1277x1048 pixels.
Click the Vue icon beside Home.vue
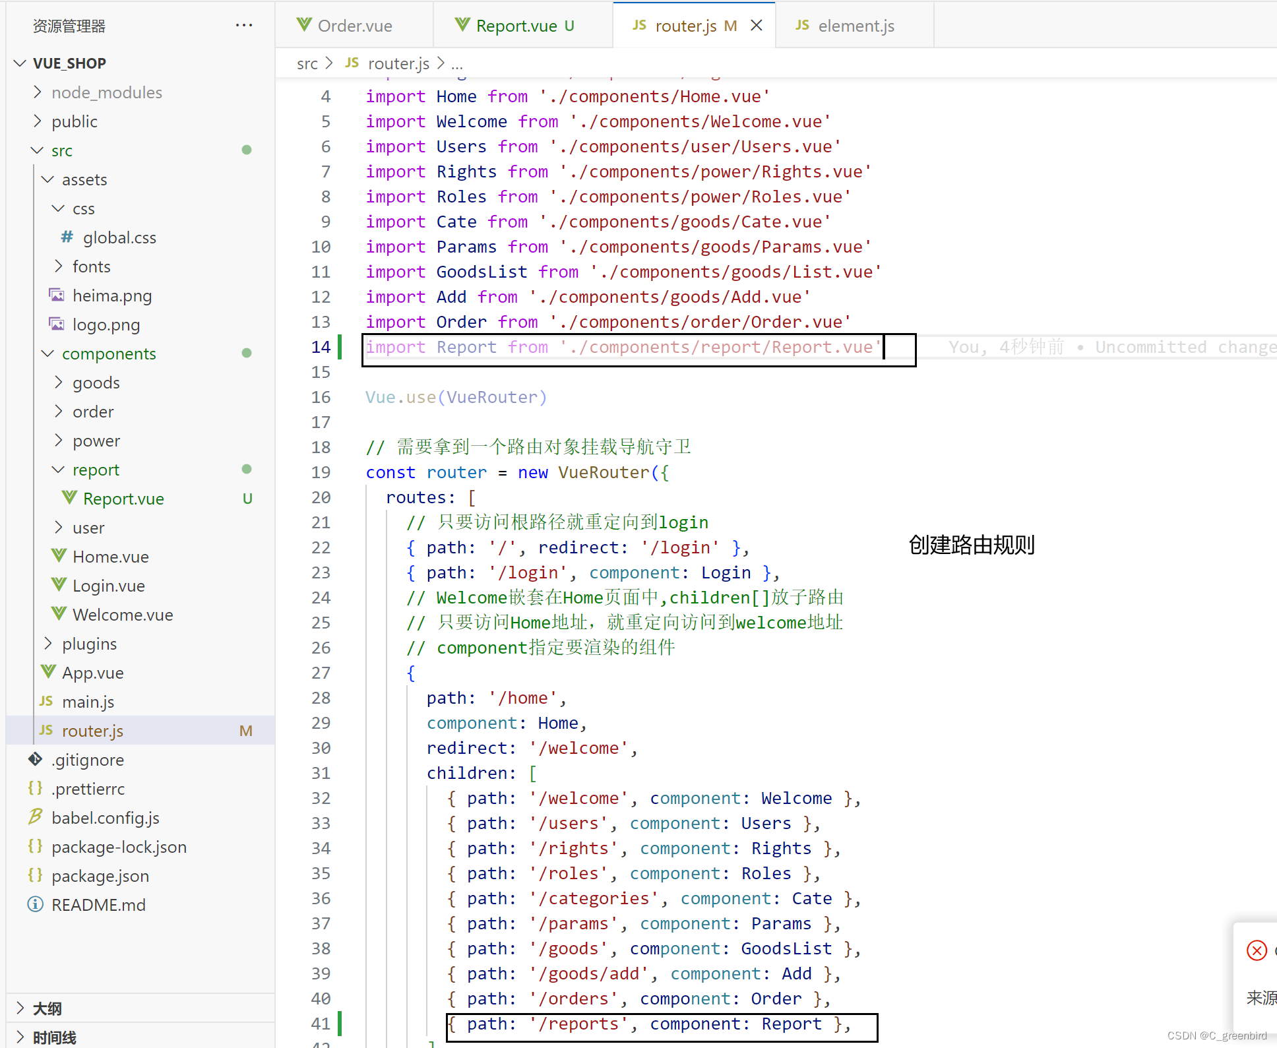coord(59,556)
